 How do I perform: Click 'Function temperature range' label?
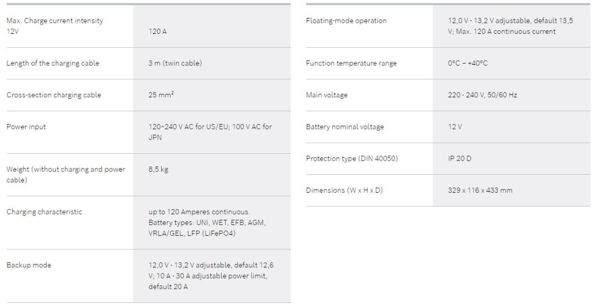coord(351,63)
